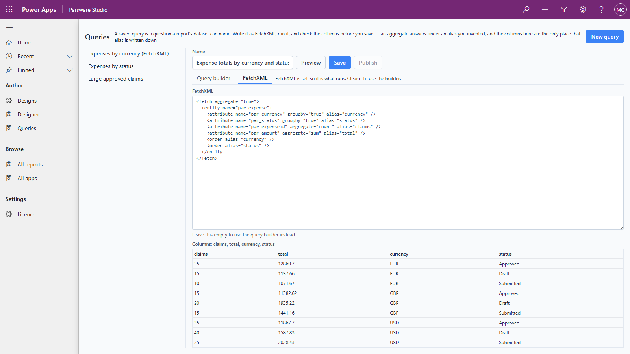Image resolution: width=630 pixels, height=354 pixels.
Task: Click the currency column header
Action: click(x=399, y=254)
